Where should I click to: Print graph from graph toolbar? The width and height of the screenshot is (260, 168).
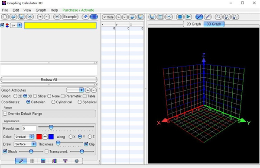point(169,17)
